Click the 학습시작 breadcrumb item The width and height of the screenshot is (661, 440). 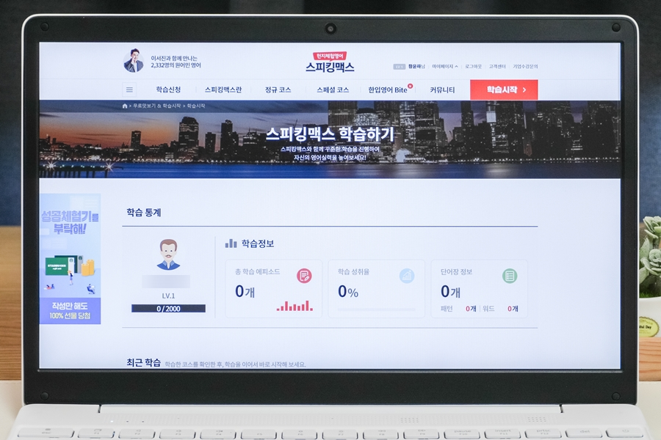click(196, 106)
